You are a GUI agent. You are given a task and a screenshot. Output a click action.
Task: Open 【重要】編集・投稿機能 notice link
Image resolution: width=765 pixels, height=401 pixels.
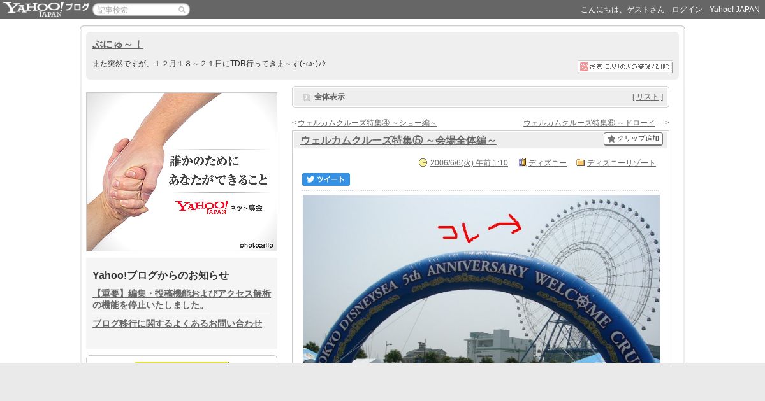pyautogui.click(x=182, y=299)
